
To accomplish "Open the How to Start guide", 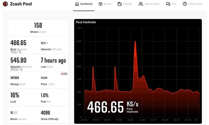I will 195,4.
